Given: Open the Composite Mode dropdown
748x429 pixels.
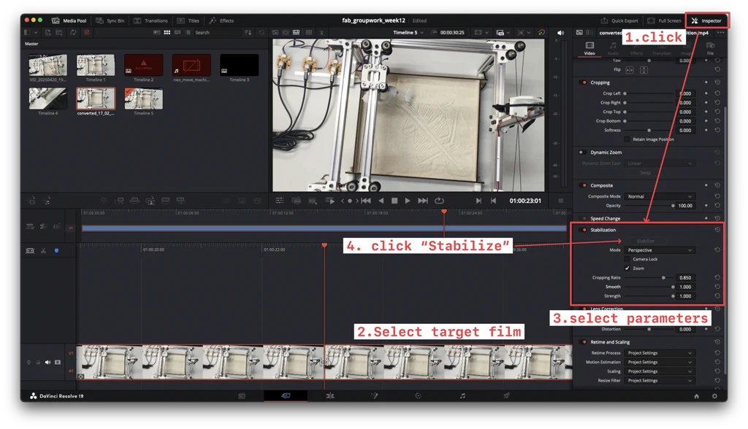Looking at the screenshot, I should click(x=660, y=196).
